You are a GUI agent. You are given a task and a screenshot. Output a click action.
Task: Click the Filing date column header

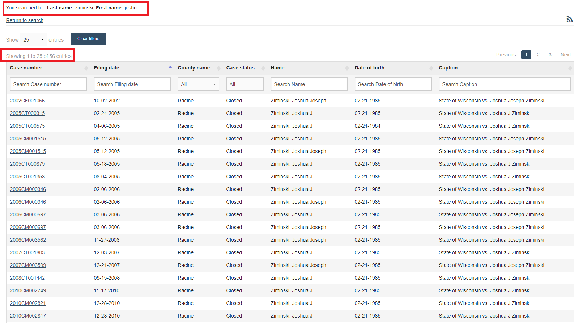click(x=106, y=68)
